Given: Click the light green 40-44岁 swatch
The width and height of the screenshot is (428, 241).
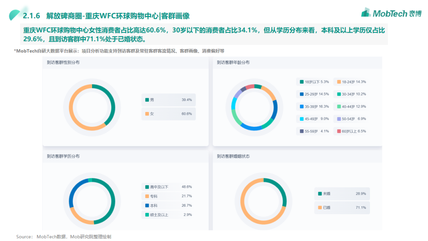Looking at the screenshot, I should pos(339,107).
